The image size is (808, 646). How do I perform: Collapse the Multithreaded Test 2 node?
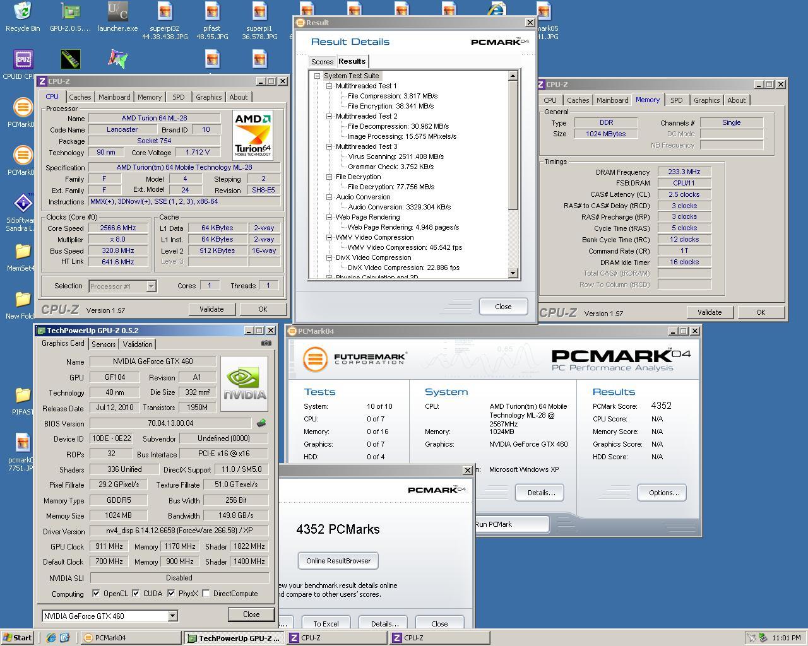pos(329,116)
